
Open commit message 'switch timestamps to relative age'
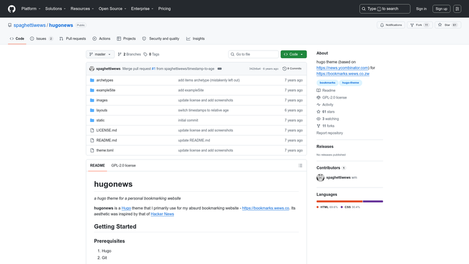pos(203,110)
